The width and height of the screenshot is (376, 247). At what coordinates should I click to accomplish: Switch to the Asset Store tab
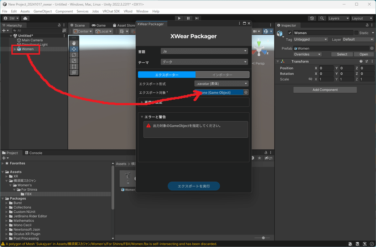[123, 25]
